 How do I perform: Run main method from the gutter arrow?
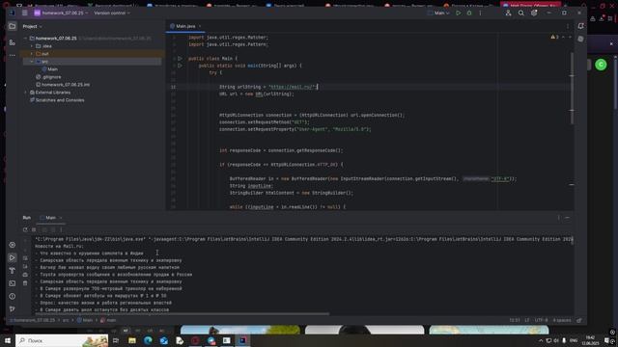click(x=180, y=66)
